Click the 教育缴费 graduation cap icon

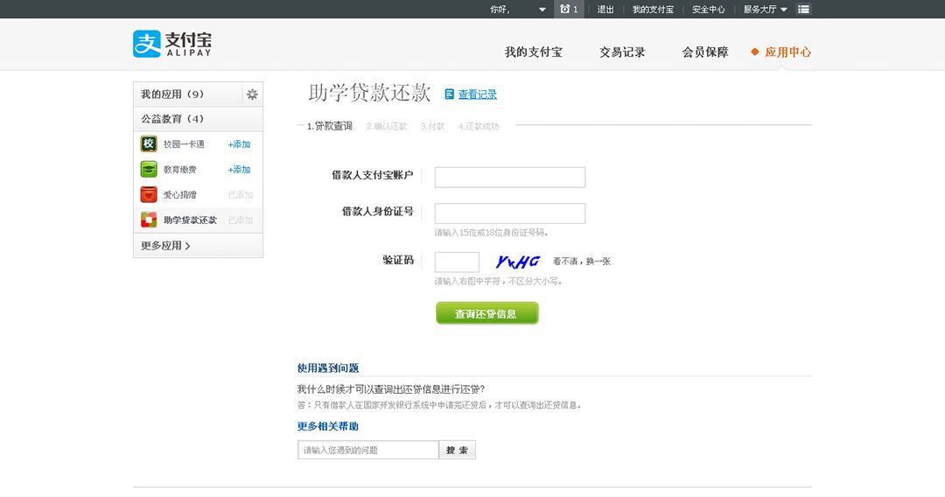pos(149,170)
